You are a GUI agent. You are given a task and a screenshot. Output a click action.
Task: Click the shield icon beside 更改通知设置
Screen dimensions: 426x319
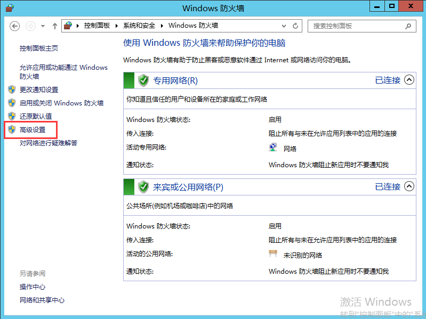click(x=12, y=89)
